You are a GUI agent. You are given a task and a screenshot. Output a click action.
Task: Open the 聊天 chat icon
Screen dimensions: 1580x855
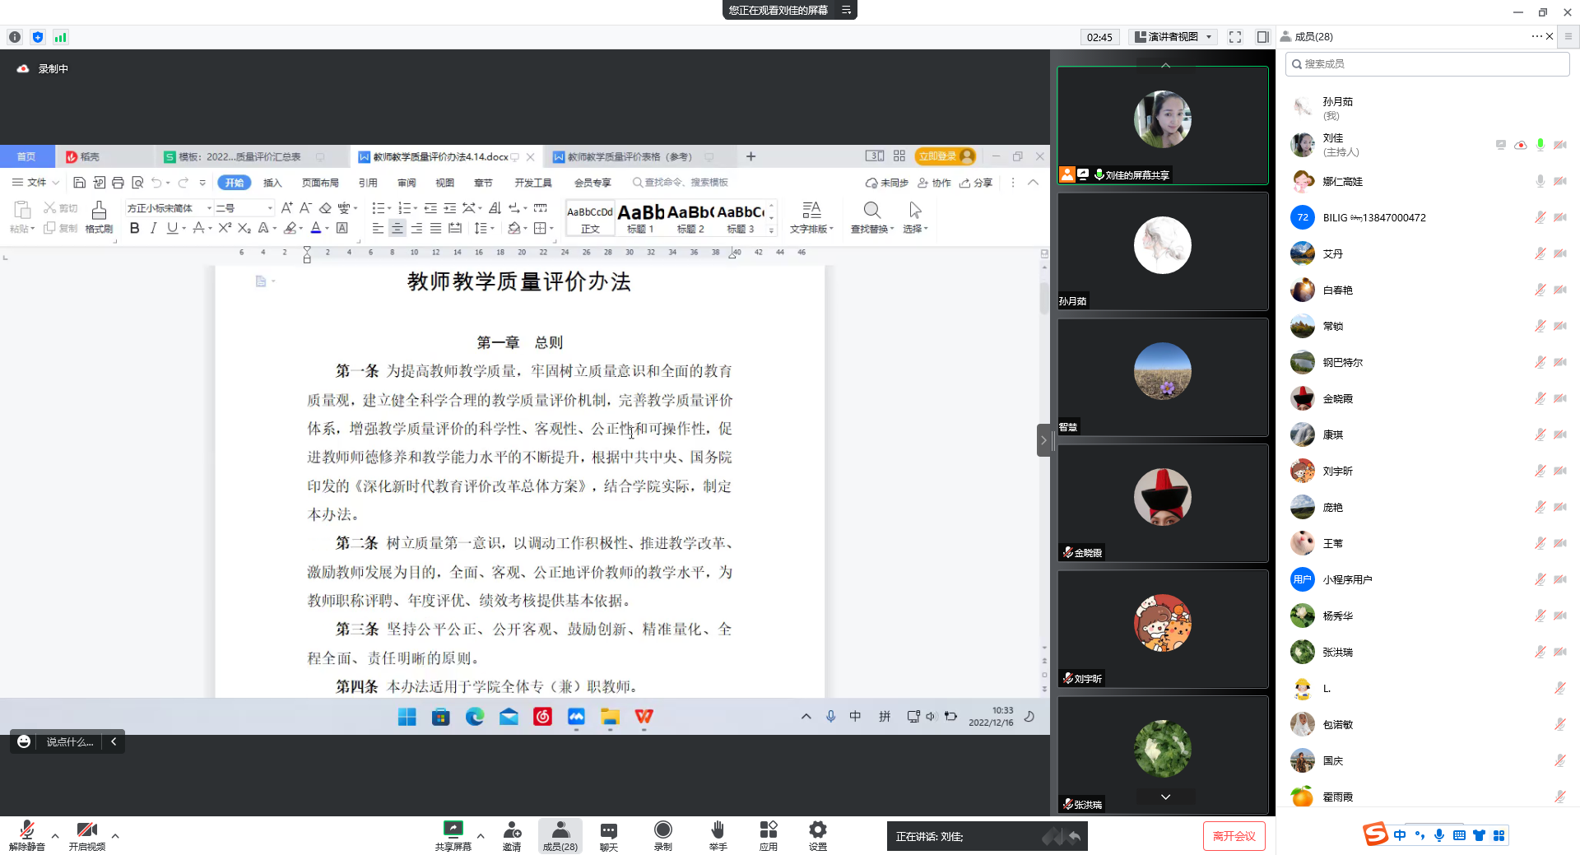pos(609,835)
